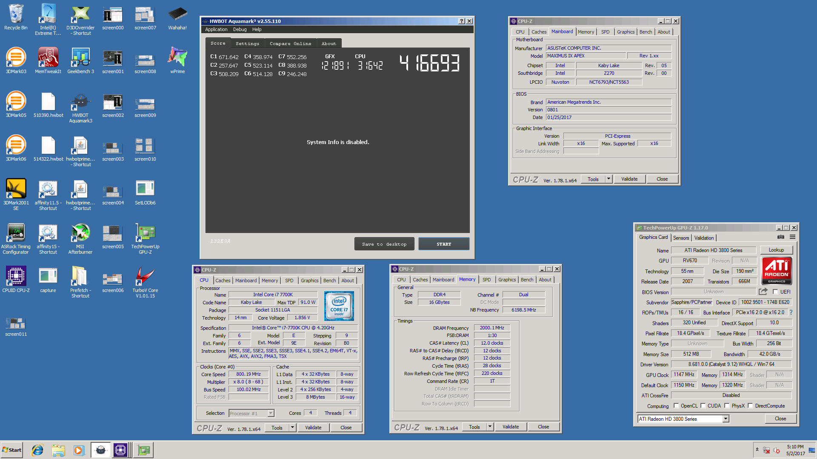Screen dimensions: 817x459
Task: Click Lookup button in GPU-Z
Action: point(776,250)
